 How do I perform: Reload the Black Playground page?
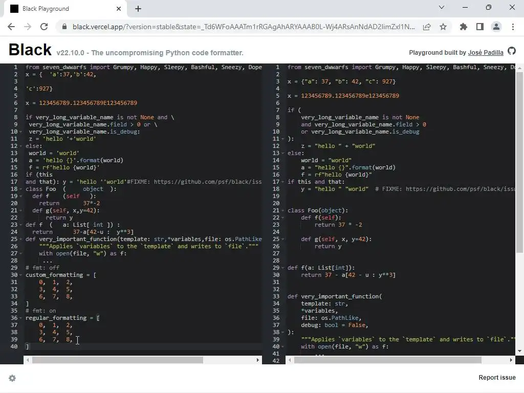point(44,27)
